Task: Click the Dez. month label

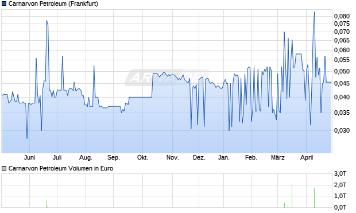Action: [x=199, y=157]
